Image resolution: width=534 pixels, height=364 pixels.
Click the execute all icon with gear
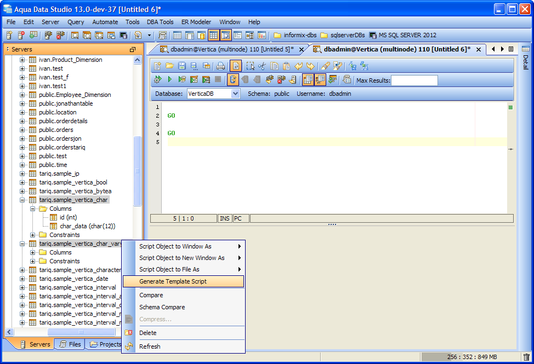coord(157,79)
